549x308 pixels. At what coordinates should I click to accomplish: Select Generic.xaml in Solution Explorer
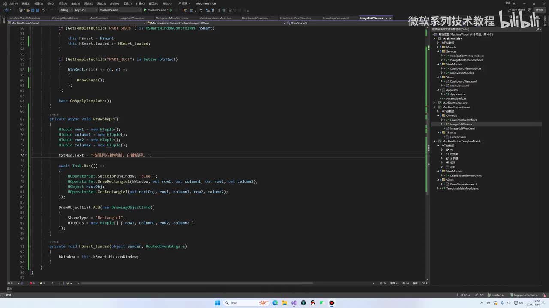tap(458, 137)
